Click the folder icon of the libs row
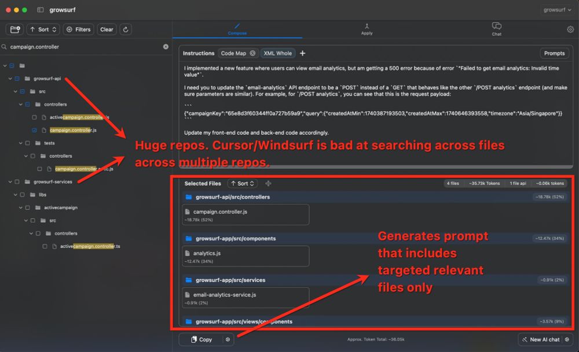579x352 pixels. (x=32, y=195)
